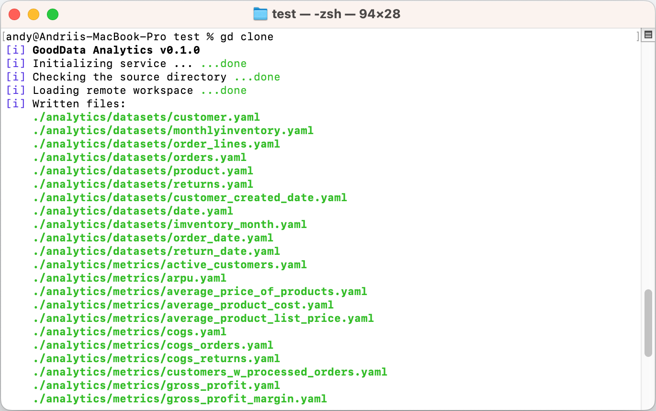The width and height of the screenshot is (656, 411).
Task: Click the red close traffic light button
Action: (14, 15)
